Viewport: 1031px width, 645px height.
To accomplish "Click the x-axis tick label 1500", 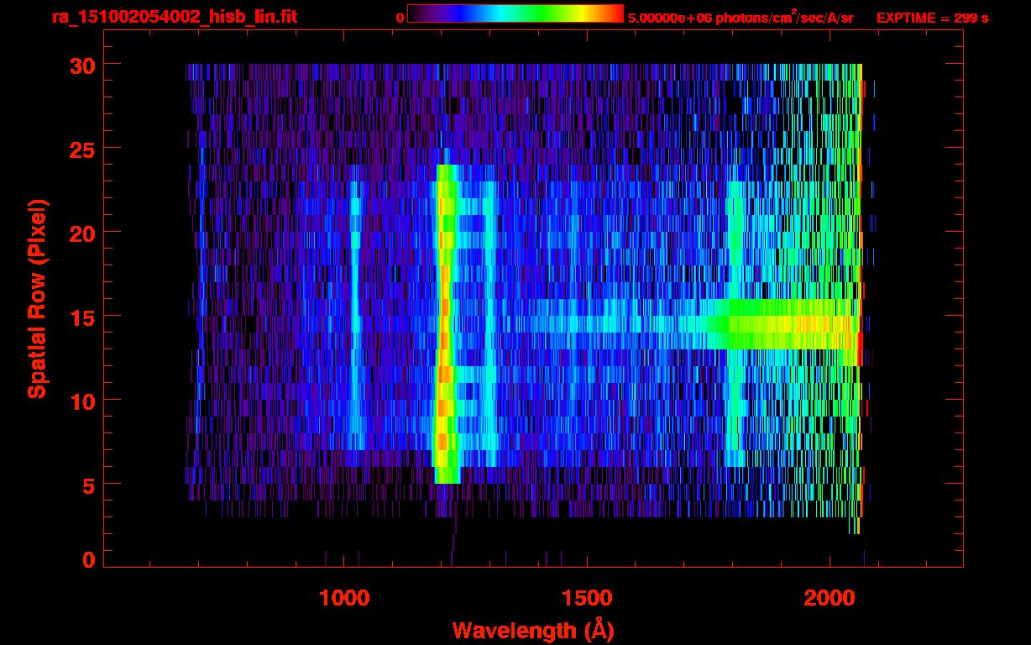I will pos(587,598).
